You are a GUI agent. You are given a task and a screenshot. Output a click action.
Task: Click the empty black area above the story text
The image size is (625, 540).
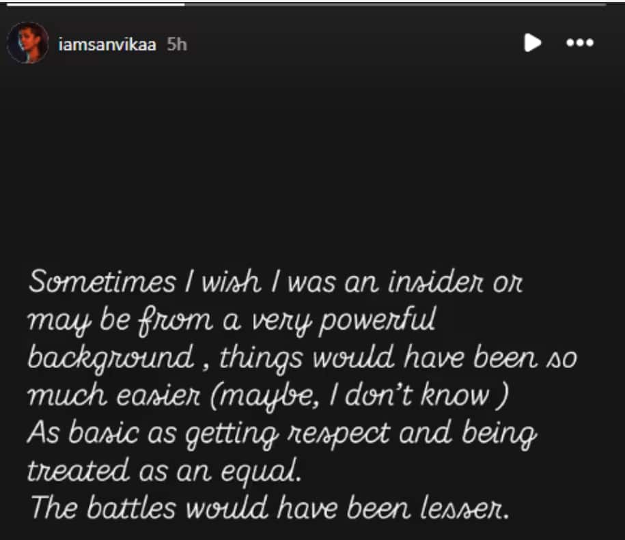[x=312, y=157]
